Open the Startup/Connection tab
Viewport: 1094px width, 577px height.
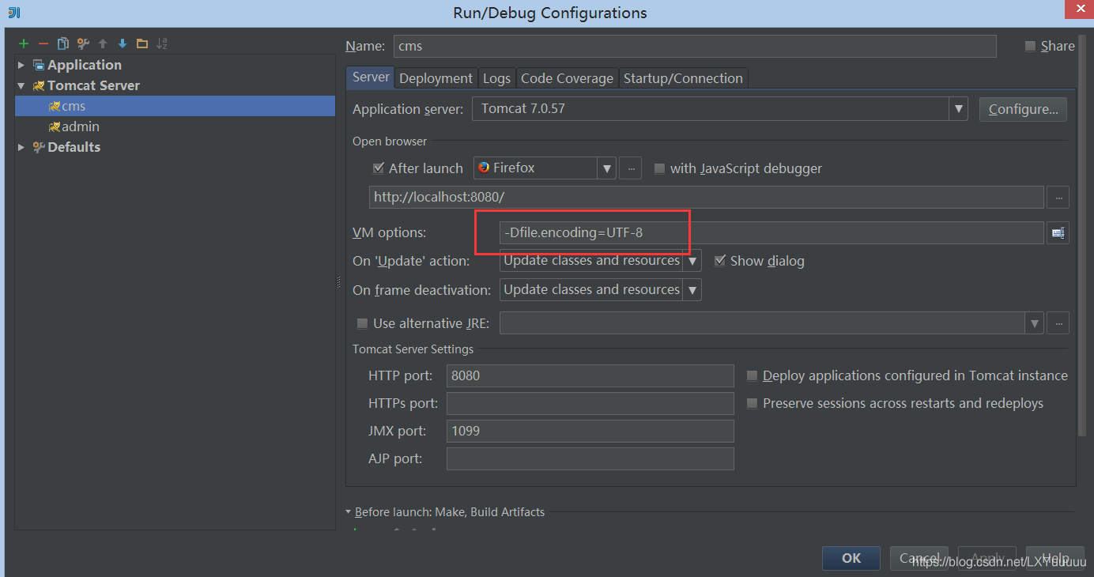[x=683, y=78]
